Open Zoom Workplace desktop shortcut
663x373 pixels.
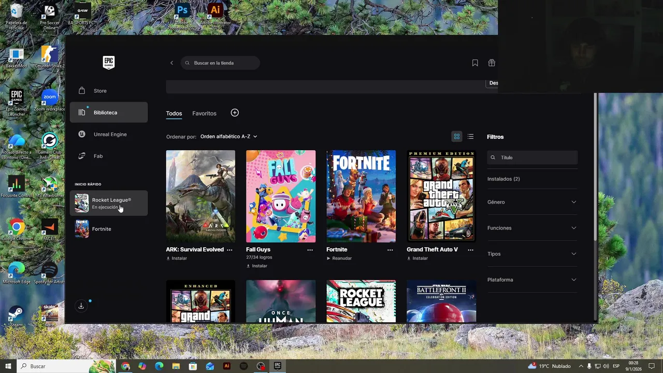(50, 101)
